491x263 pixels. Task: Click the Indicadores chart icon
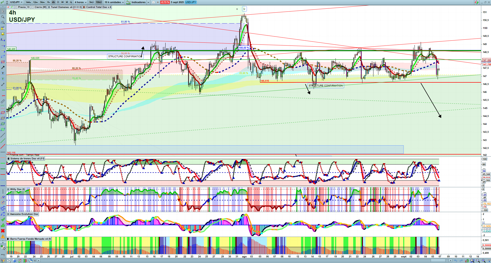coord(128,2)
